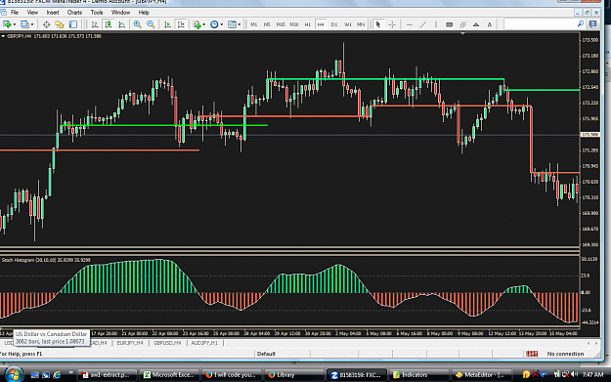Select the MN timeframe
This screenshot has height=382, width=611.
click(361, 24)
